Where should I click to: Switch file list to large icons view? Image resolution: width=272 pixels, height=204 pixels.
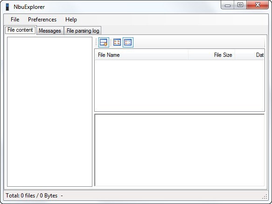pyautogui.click(x=117, y=42)
